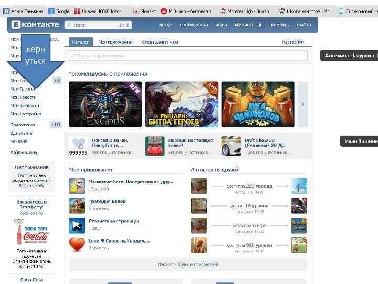Screen dimensions: 378x284
Task: Open the Drift Show 3D car icon
Action: coord(231,146)
